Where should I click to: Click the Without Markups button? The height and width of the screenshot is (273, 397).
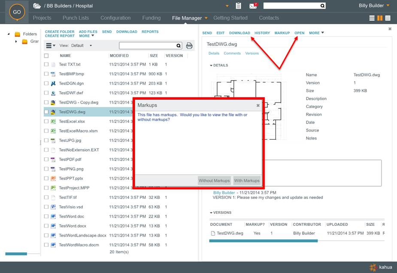214,180
